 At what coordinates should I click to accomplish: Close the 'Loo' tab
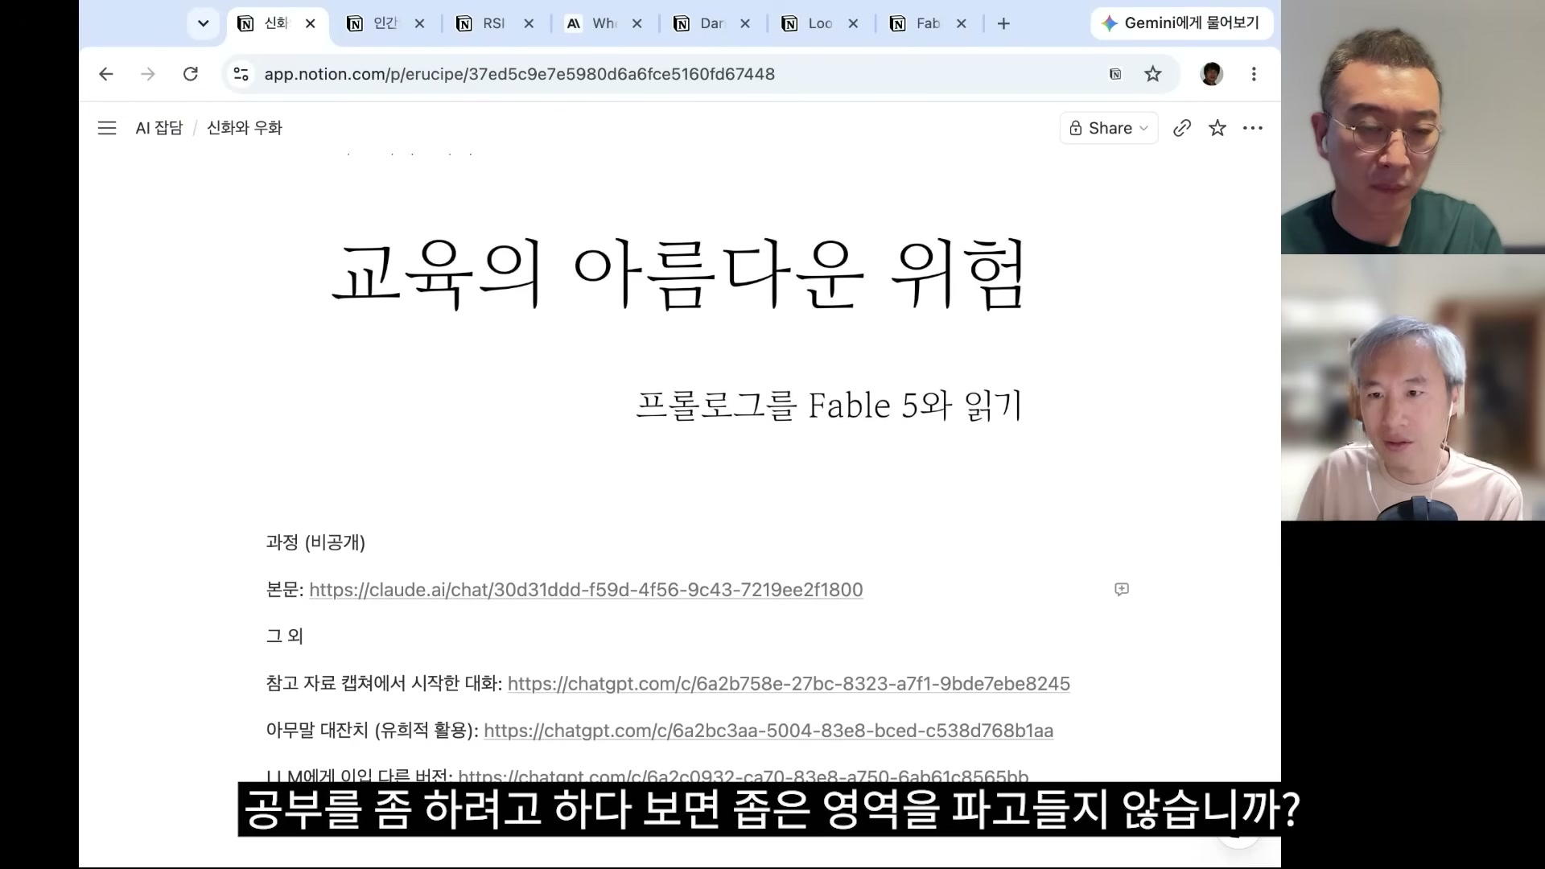click(853, 24)
